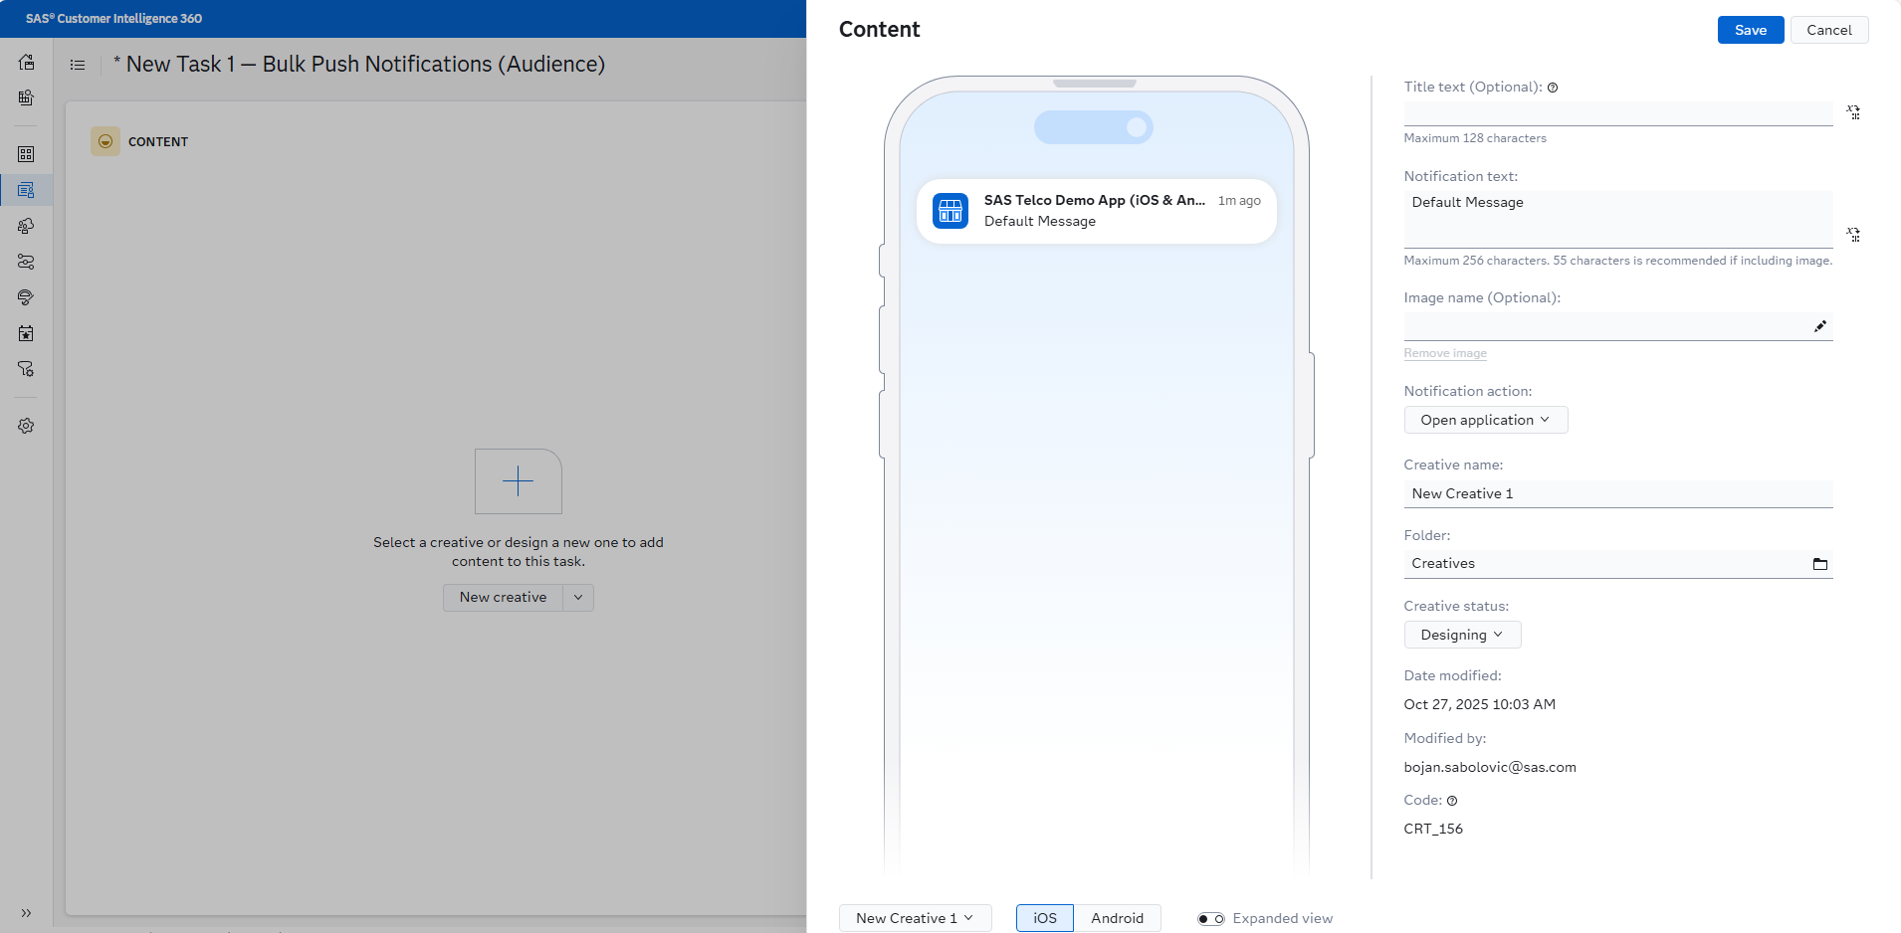Image resolution: width=1901 pixels, height=933 pixels.
Task: Open the Creative status dropdown Designing
Action: point(1461,634)
